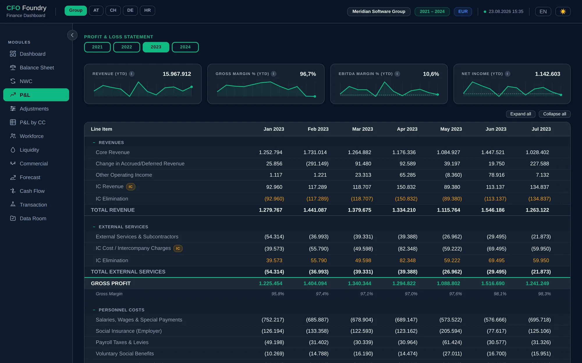The image size is (582, 363).
Task: Click the EBITDA Margin % info icon
Action: point(397,74)
